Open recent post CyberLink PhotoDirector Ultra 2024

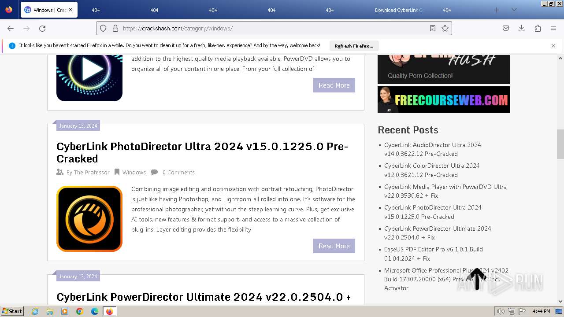(433, 212)
